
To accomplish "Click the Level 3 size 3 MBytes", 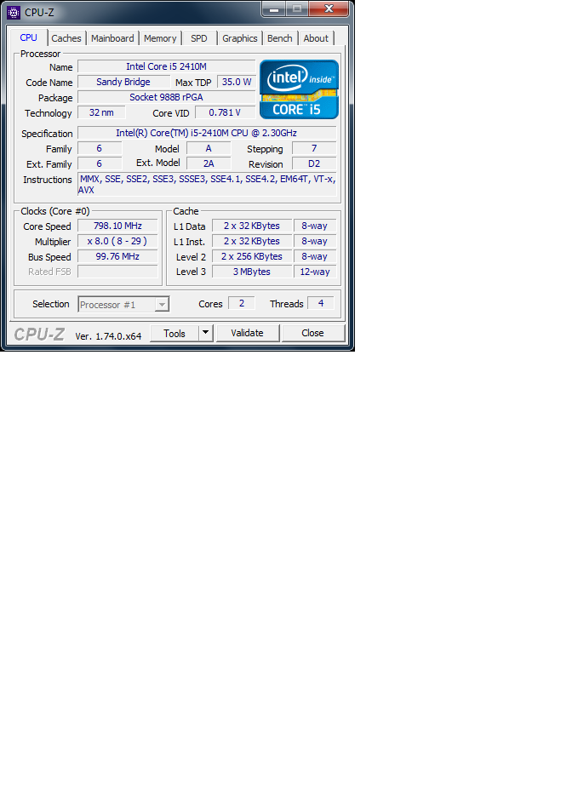I will click(x=252, y=272).
